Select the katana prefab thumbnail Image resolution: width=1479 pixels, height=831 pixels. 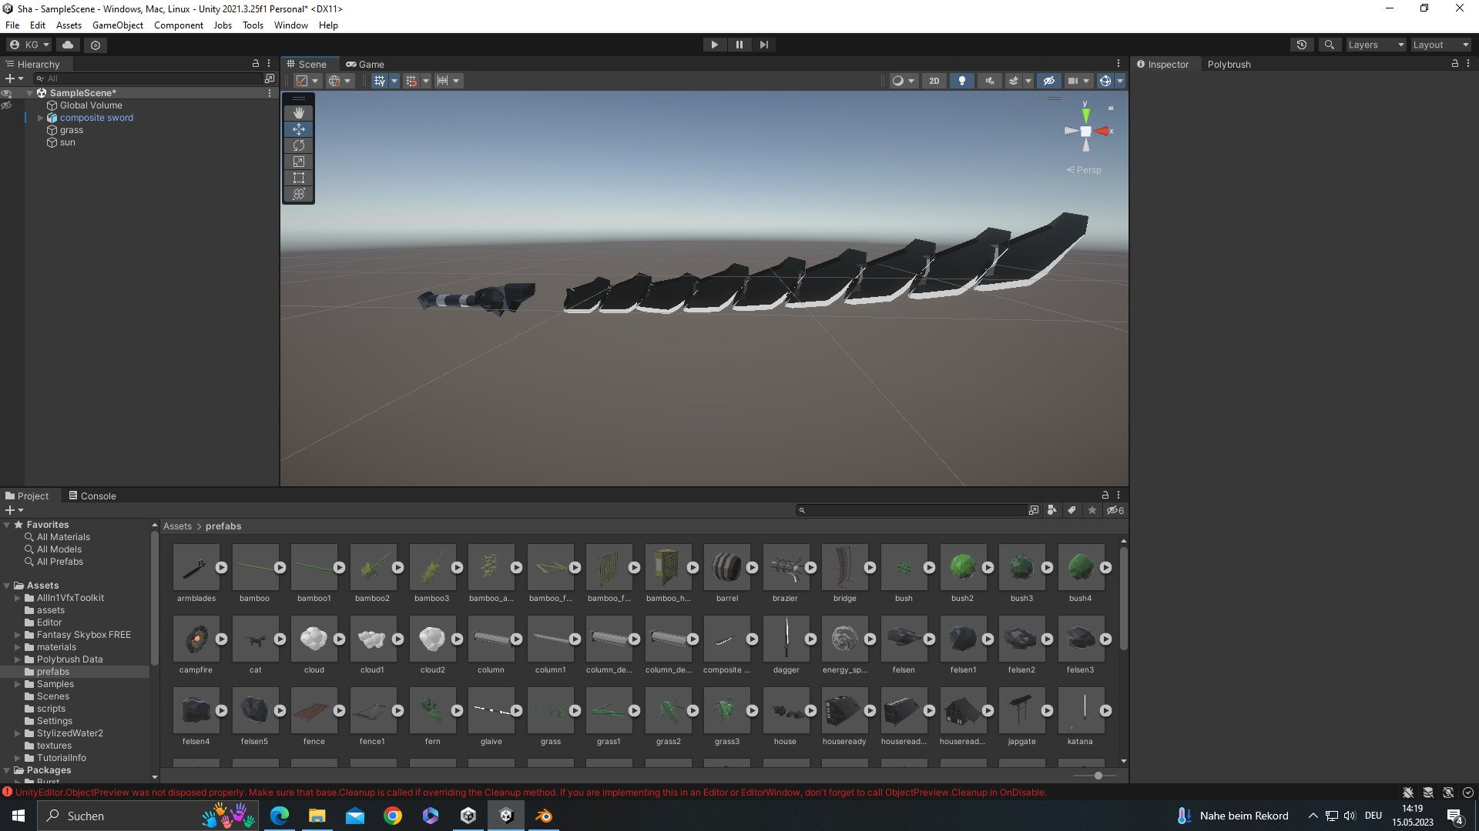coord(1081,712)
